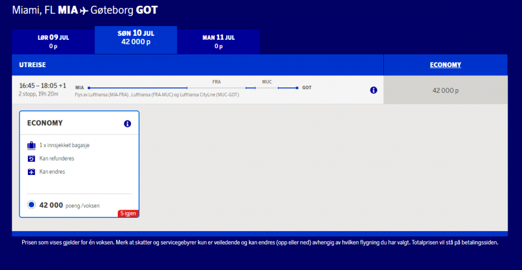Switch to the LØR 09 JUL date tab
Viewport: 522px width, 270px height.
53,41
